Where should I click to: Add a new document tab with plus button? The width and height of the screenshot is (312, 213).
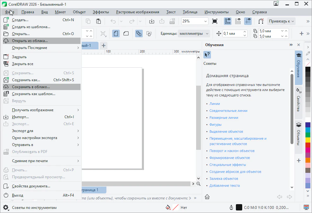tap(103, 46)
